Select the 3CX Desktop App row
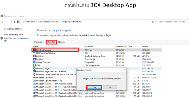The image size is (189, 98). pos(97,50)
